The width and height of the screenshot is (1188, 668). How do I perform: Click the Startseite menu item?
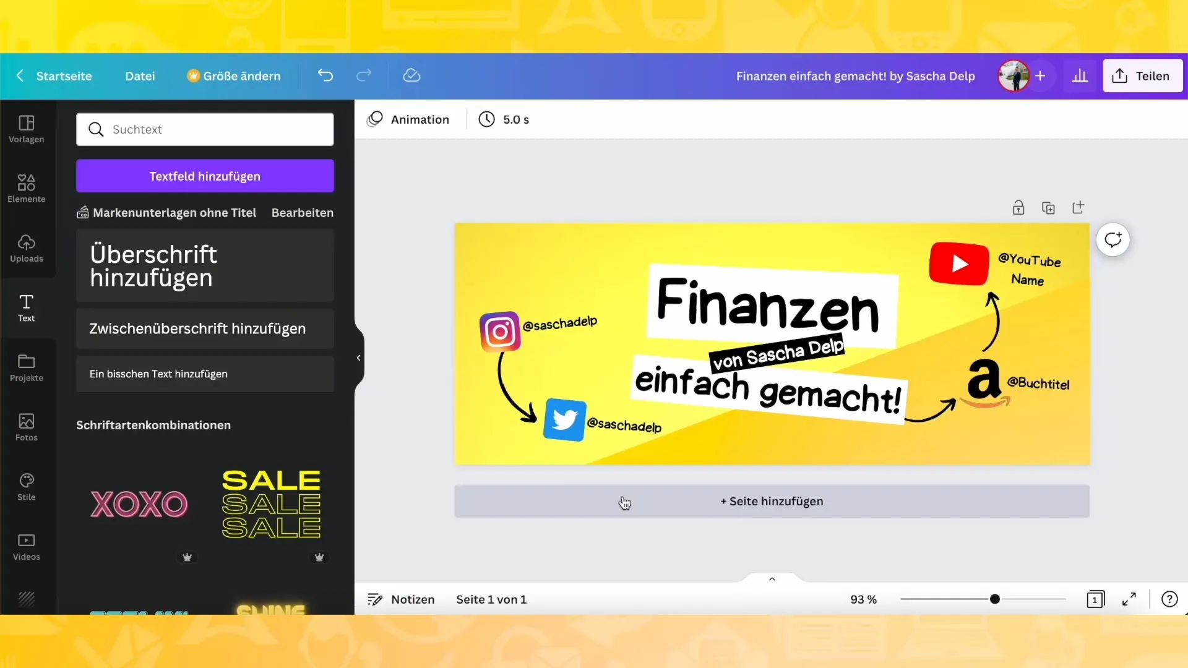coord(64,76)
